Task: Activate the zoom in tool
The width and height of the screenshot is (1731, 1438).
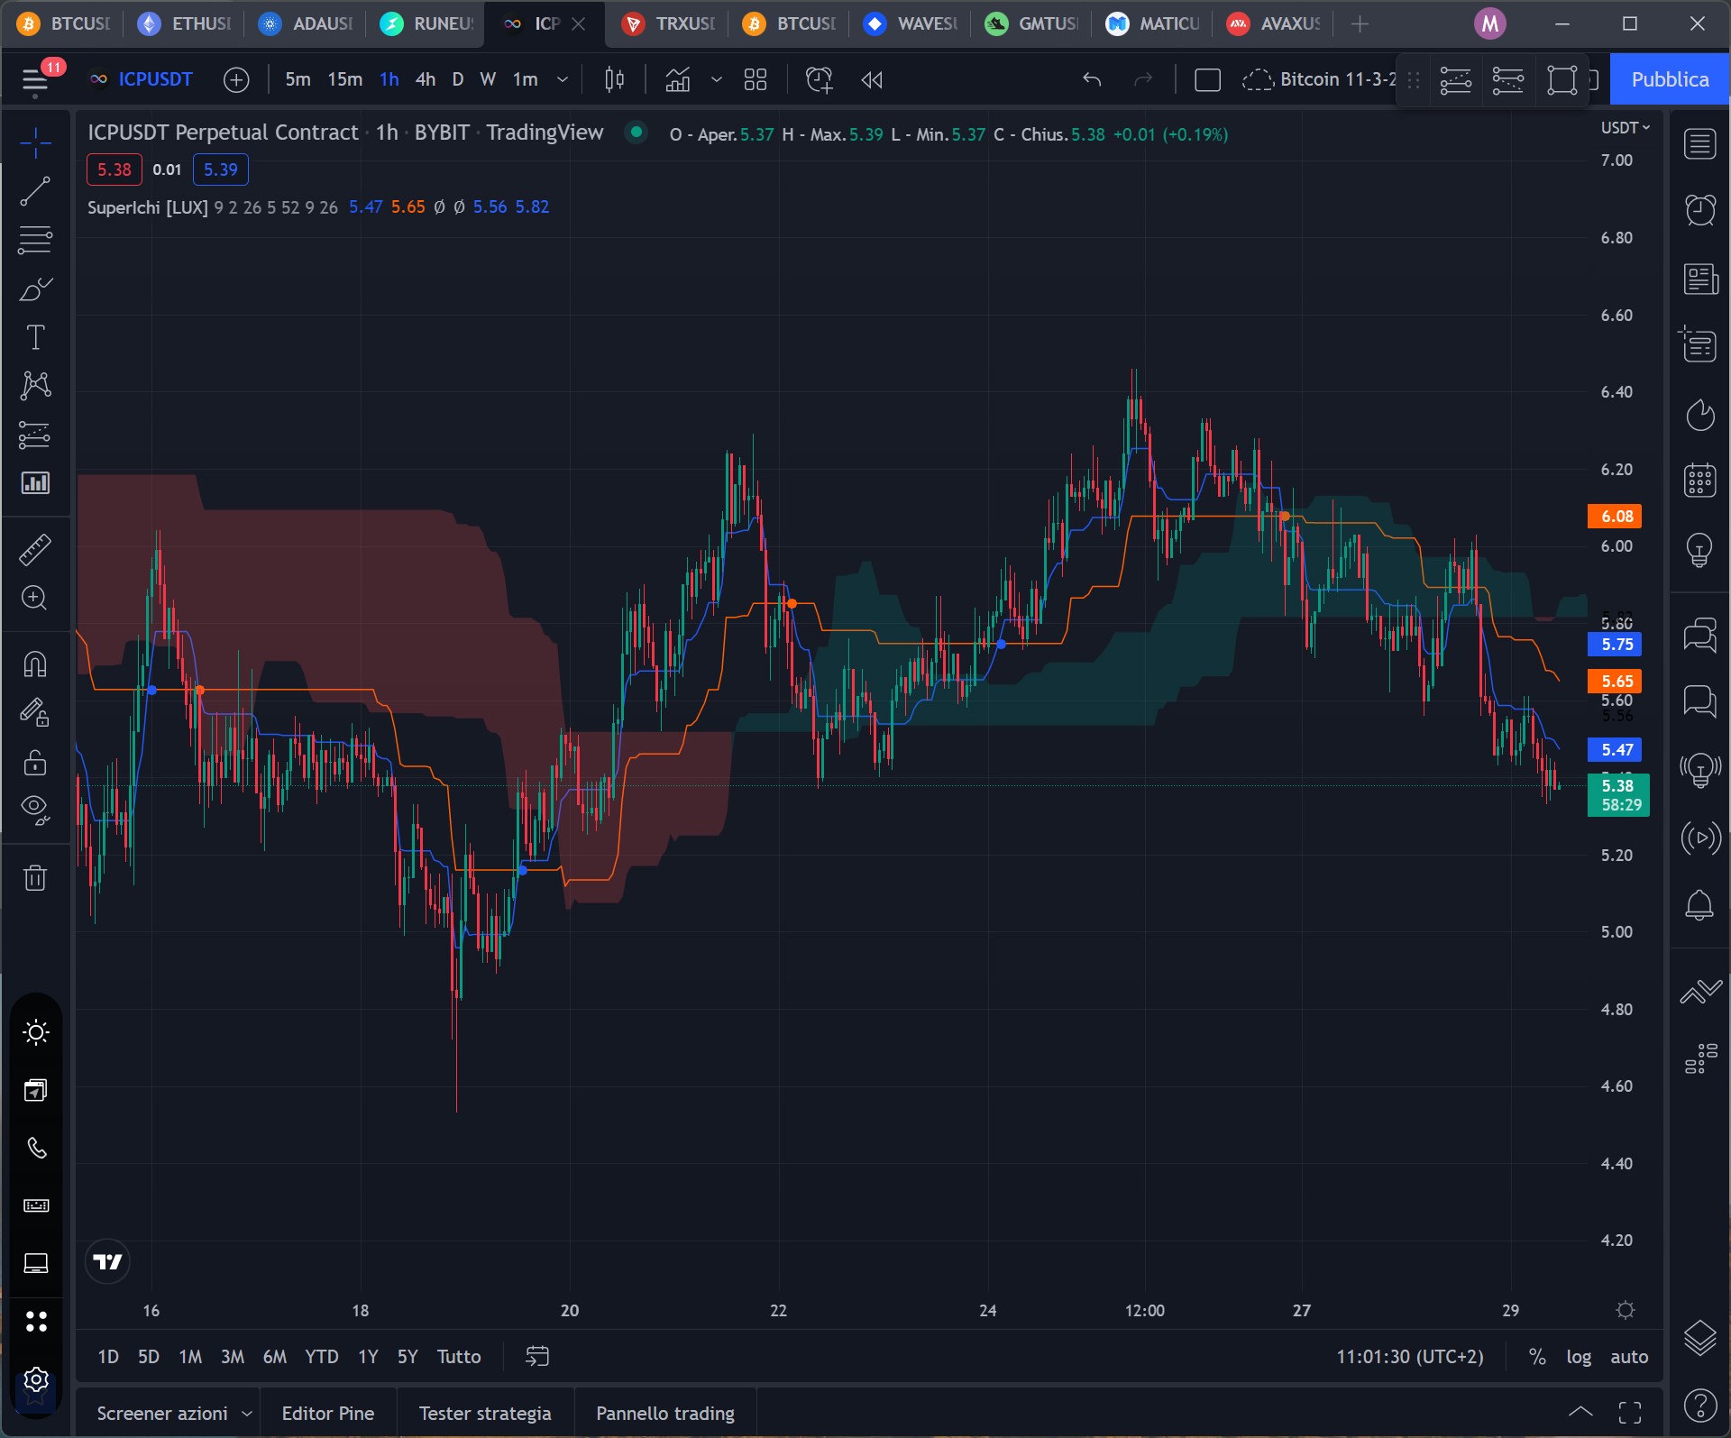Action: (x=35, y=598)
